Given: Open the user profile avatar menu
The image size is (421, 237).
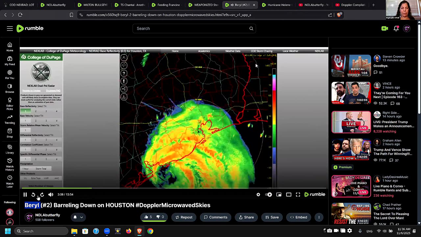Looking at the screenshot, I should [x=407, y=29].
